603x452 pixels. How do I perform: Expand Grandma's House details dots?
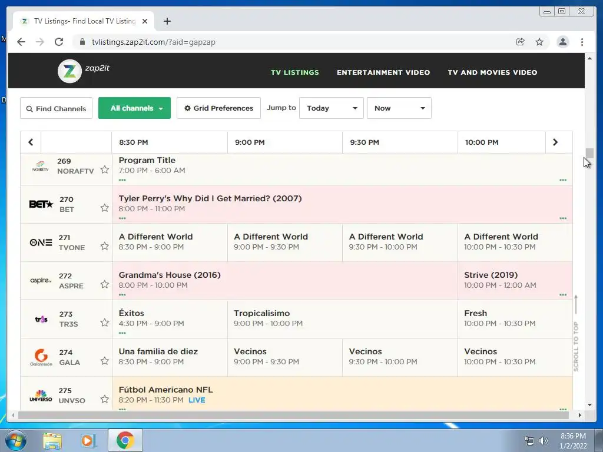[122, 295]
